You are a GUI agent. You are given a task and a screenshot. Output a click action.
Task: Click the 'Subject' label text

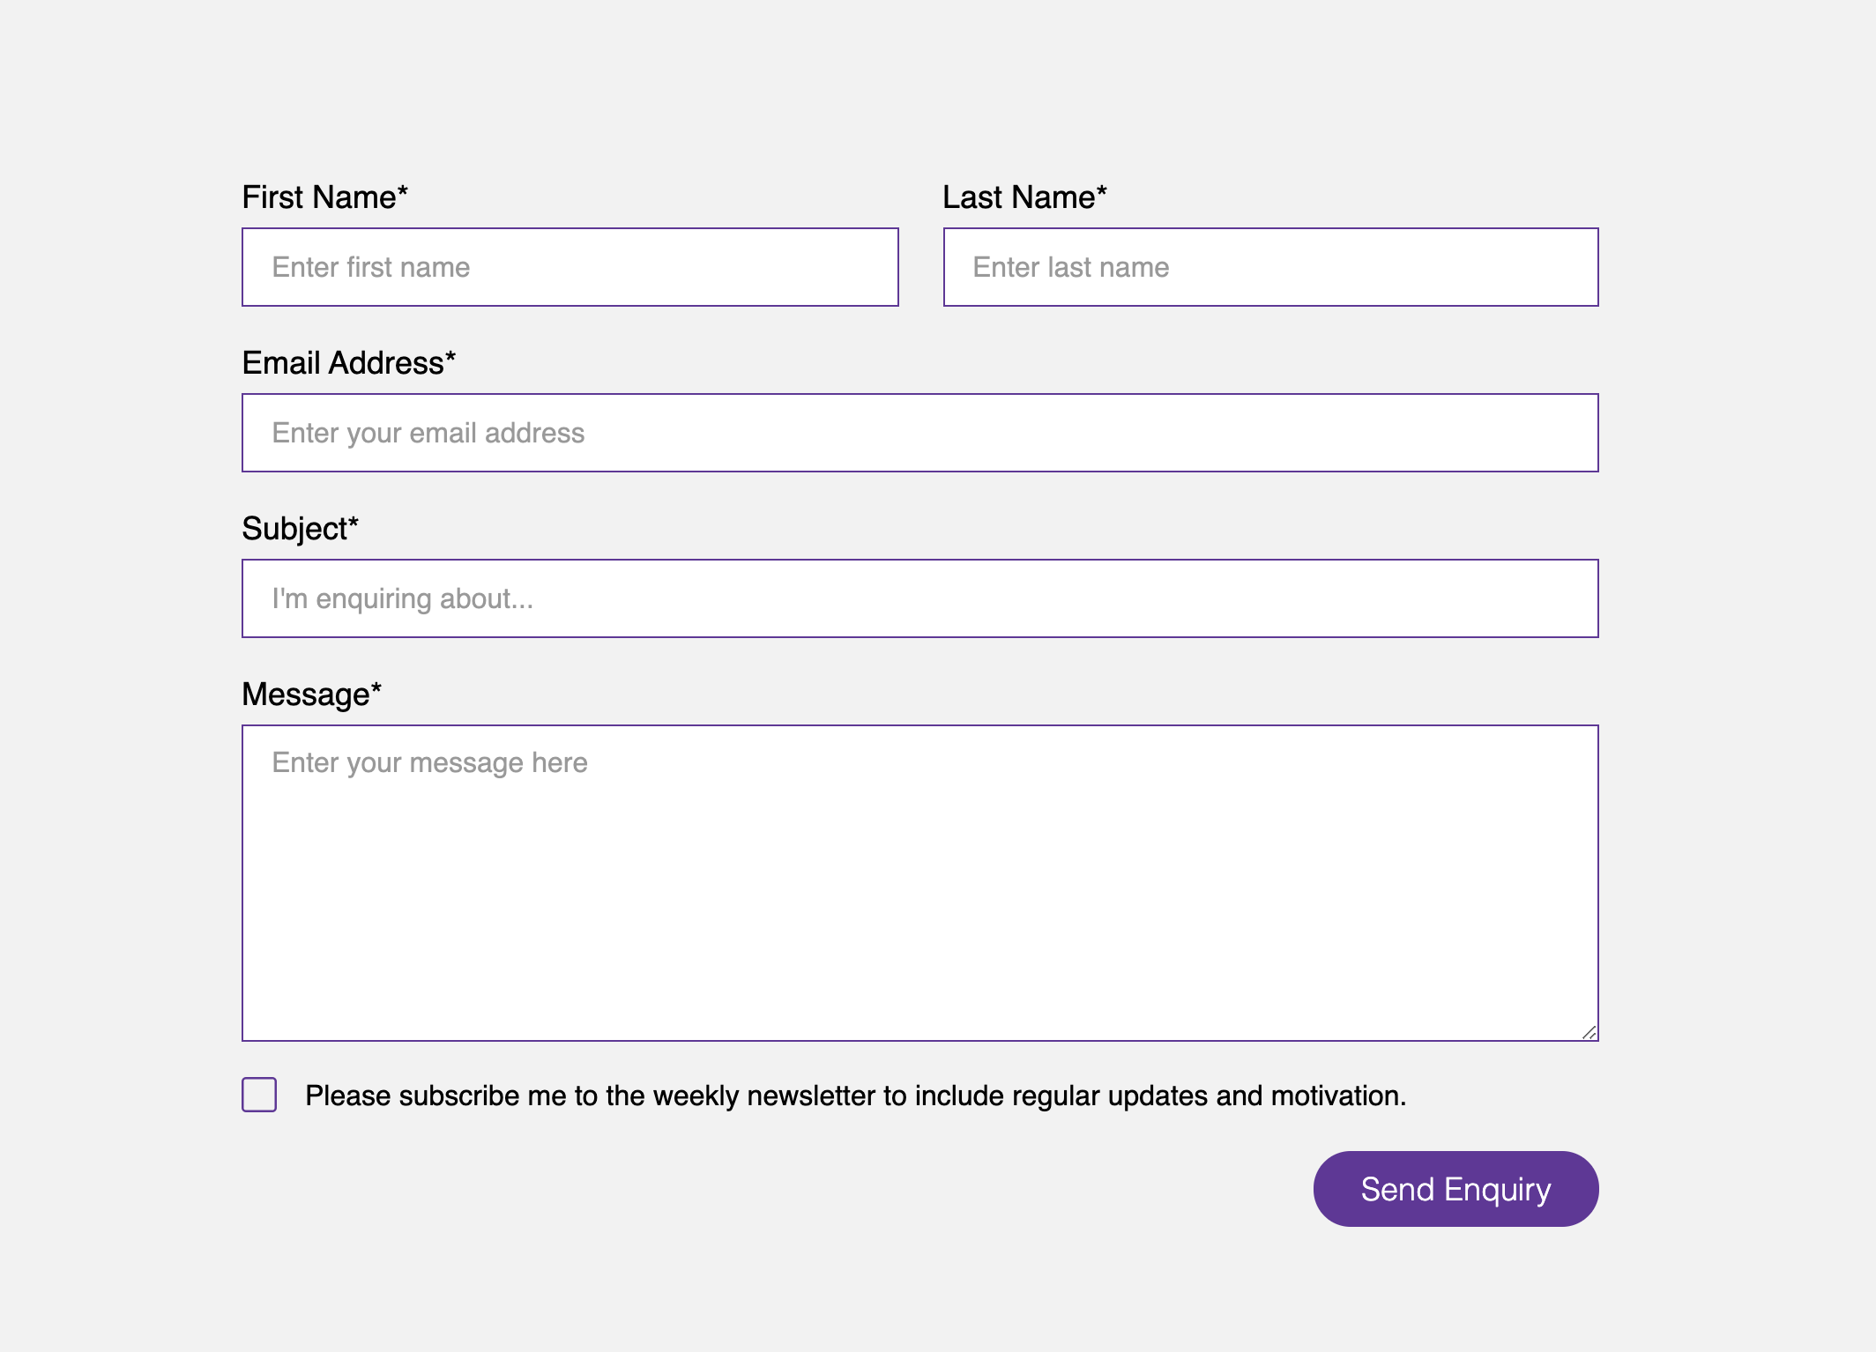tap(294, 529)
